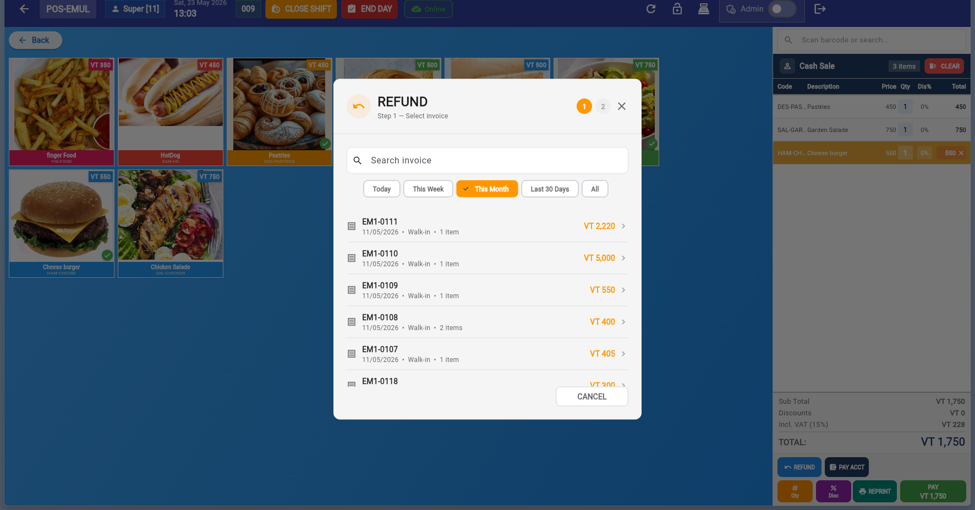975x510 pixels.
Task: Click the CANCEL button in refund dialog
Action: (592, 397)
